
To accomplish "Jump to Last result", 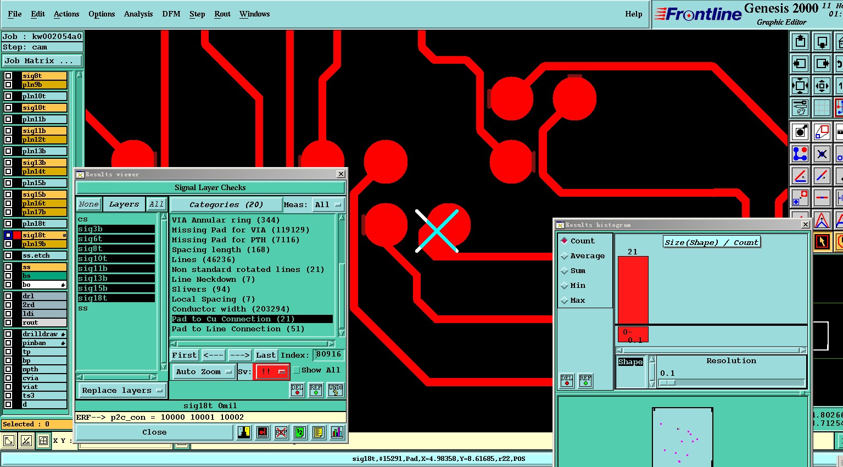I will click(266, 355).
